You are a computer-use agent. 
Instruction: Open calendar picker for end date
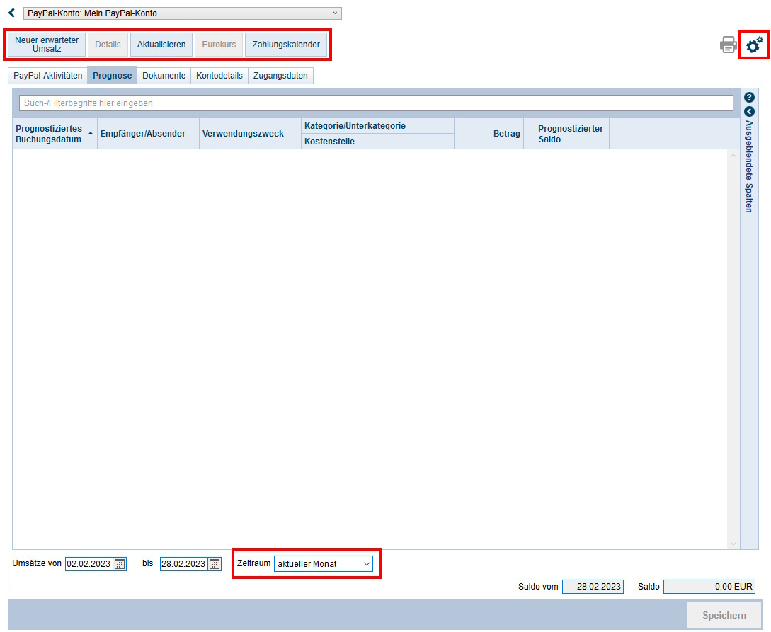pyautogui.click(x=214, y=564)
